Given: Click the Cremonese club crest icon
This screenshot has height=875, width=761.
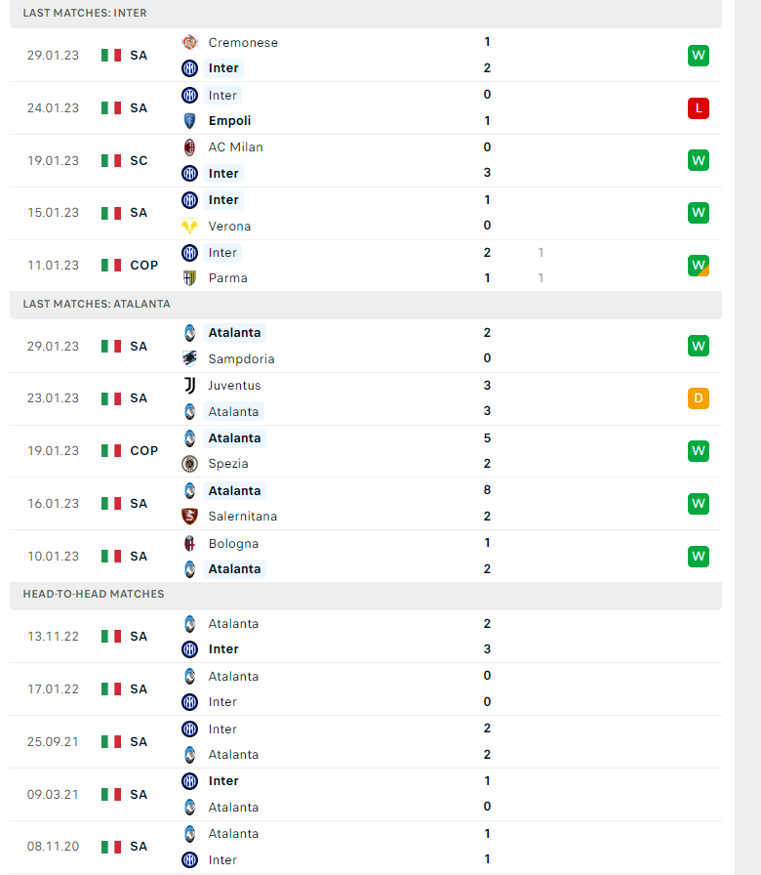Looking at the screenshot, I should coord(189,42).
